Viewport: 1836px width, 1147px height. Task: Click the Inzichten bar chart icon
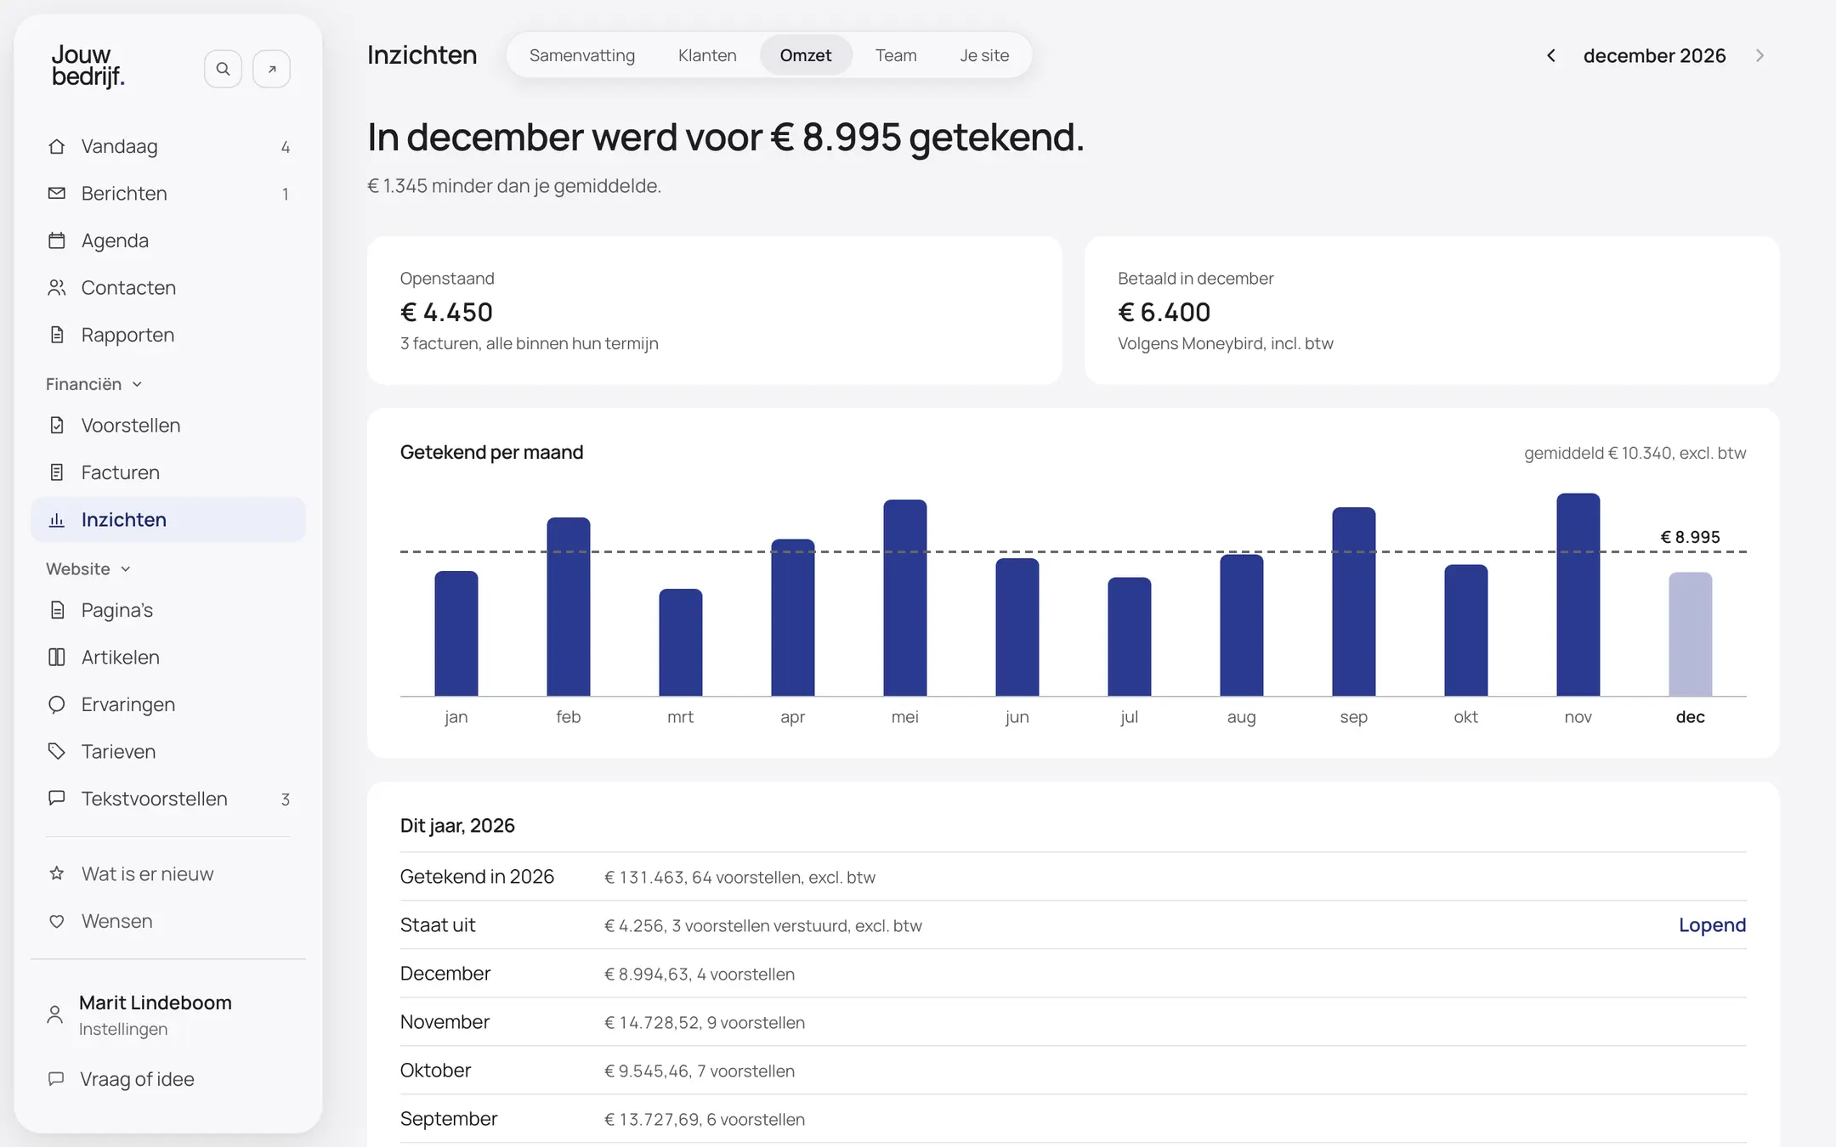point(57,520)
